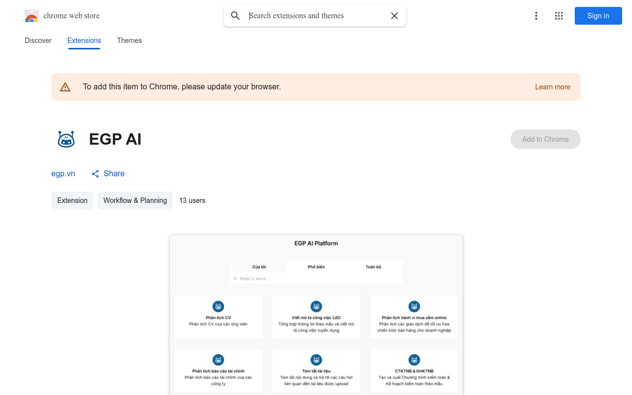The width and height of the screenshot is (632, 395).
Task: Select the Toàn bộ tab in preview
Action: (x=373, y=267)
